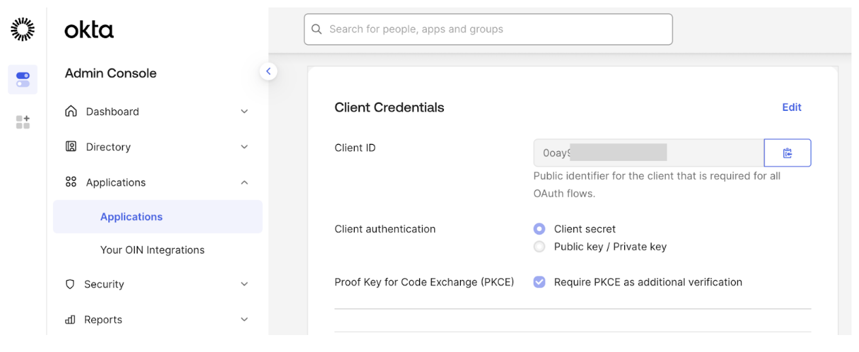Expand the Directory section chevron
The height and width of the screenshot is (352, 859).
(x=244, y=147)
